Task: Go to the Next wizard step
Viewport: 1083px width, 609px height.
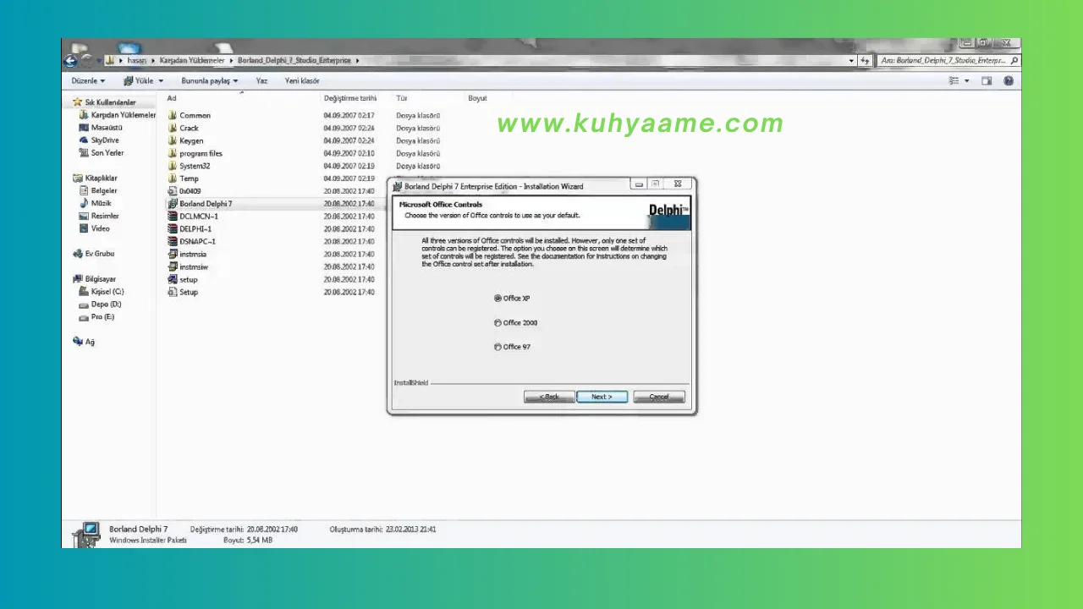Action: [x=602, y=397]
